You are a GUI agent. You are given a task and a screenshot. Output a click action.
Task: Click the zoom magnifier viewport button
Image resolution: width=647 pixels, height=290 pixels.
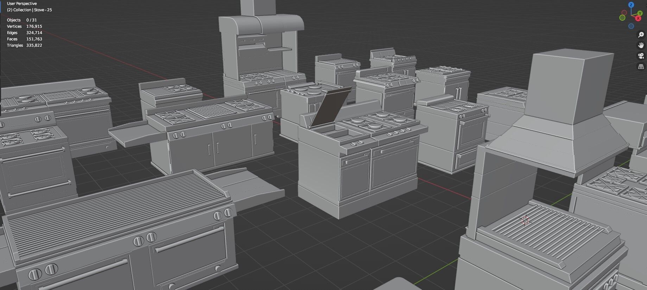click(641, 35)
